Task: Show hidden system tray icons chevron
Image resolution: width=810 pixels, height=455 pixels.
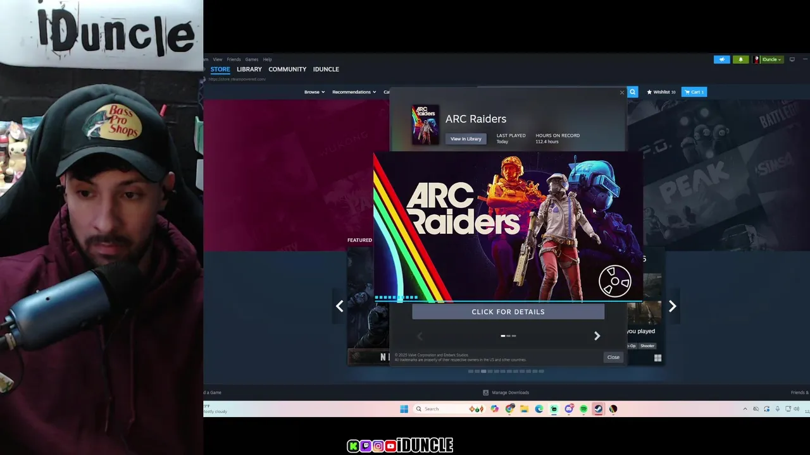Action: [745, 409]
